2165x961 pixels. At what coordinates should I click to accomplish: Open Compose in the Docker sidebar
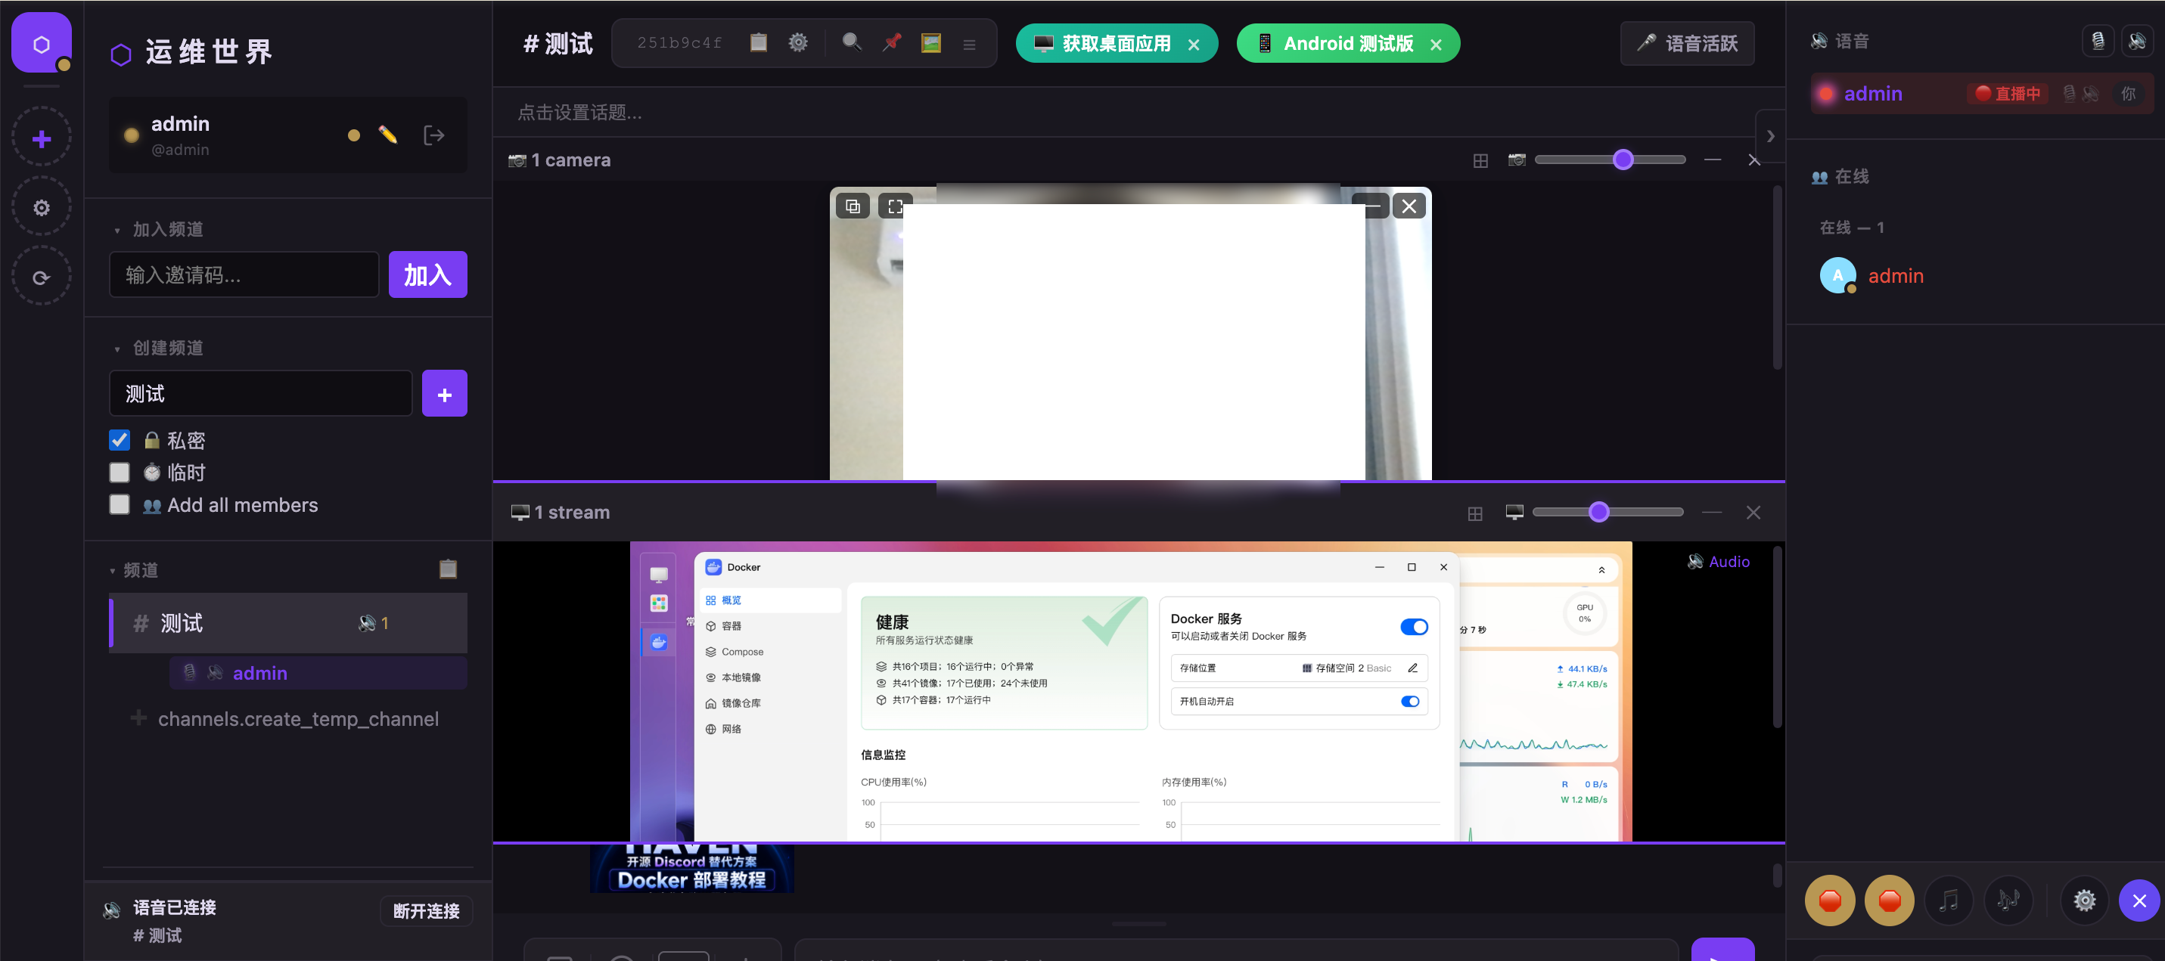[x=770, y=652]
